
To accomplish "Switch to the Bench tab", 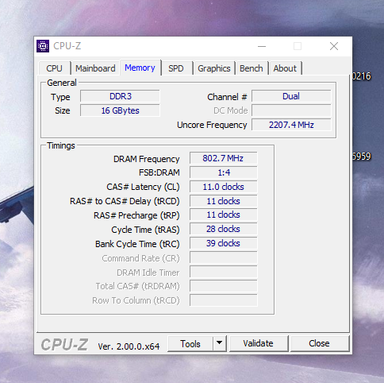I will tap(252, 68).
